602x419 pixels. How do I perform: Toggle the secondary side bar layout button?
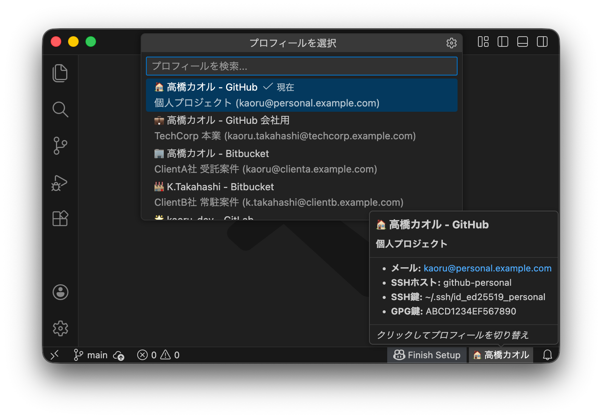click(542, 42)
